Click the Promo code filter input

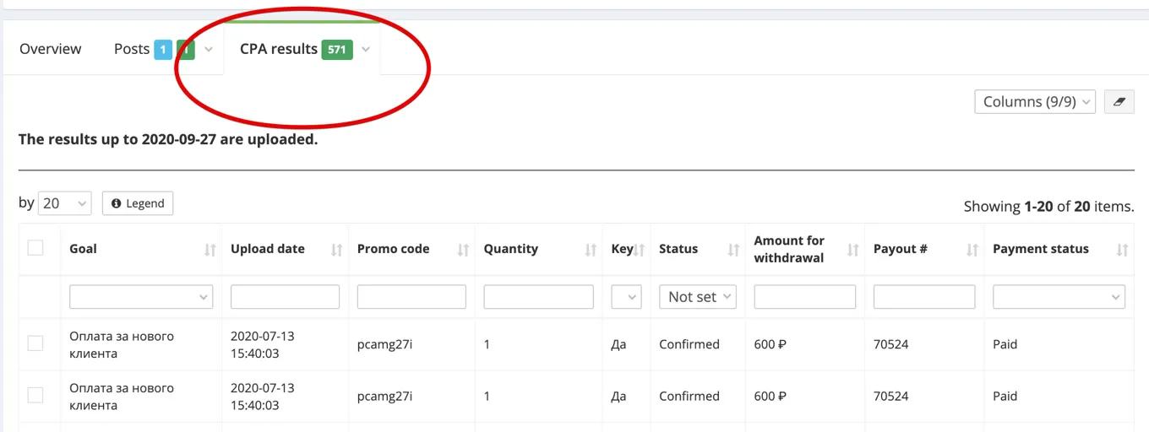pos(411,297)
